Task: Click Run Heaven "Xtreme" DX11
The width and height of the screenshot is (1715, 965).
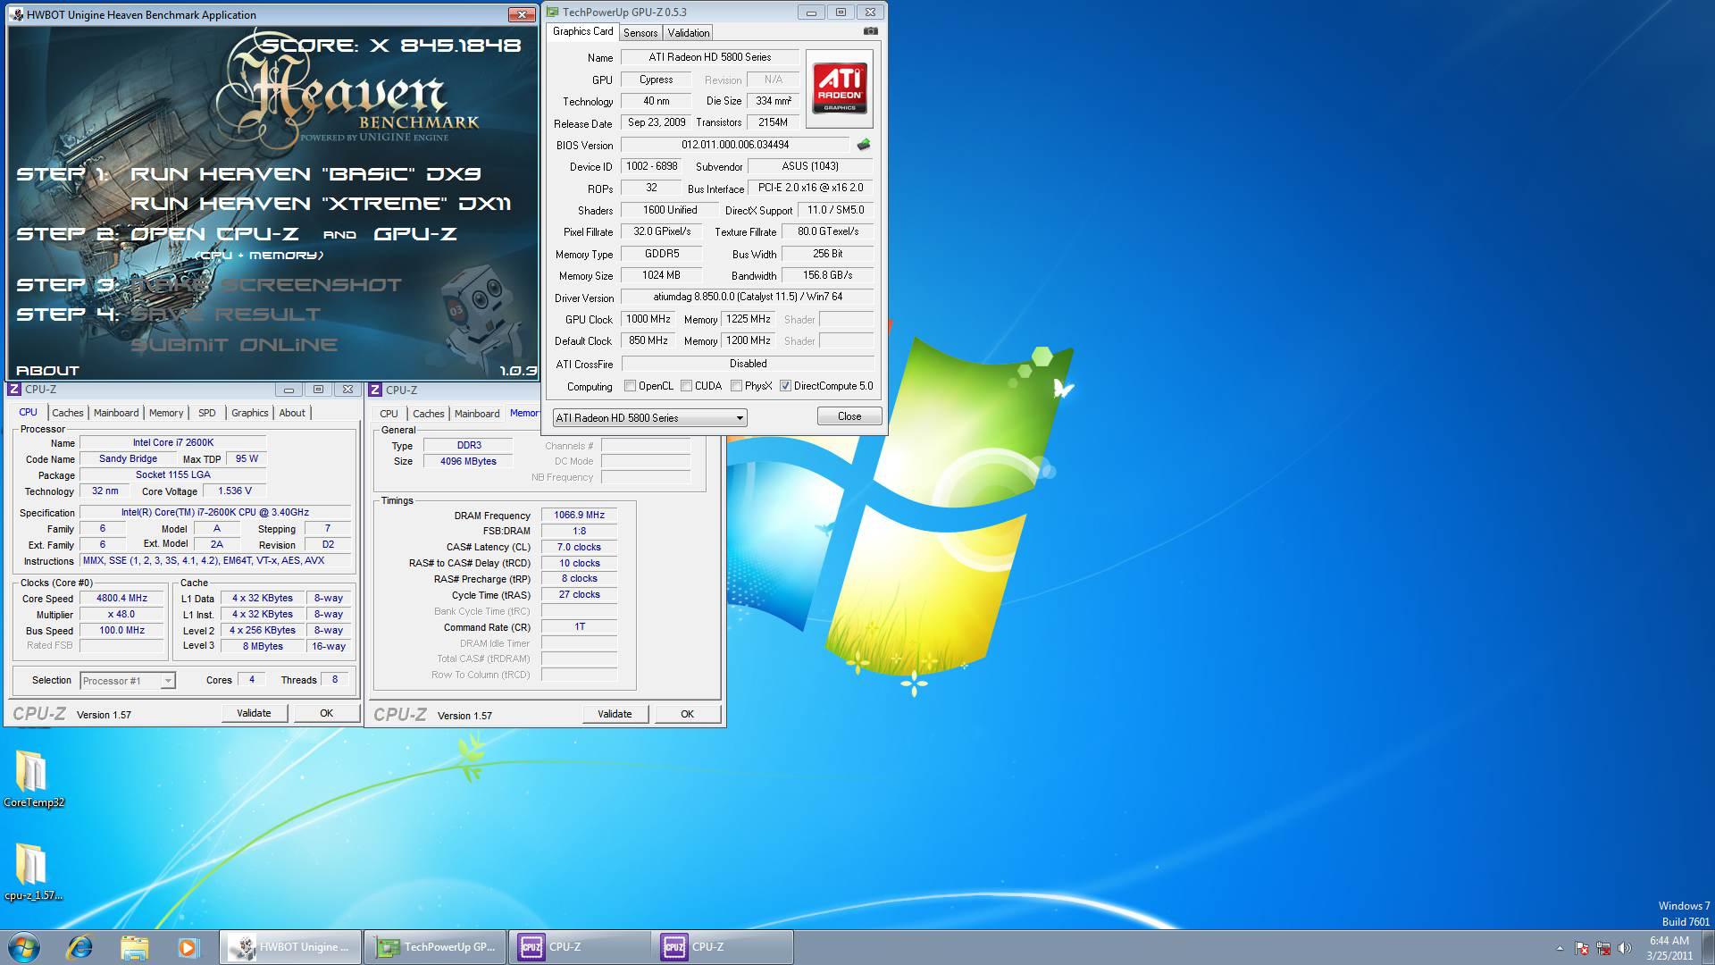Action: [x=320, y=204]
